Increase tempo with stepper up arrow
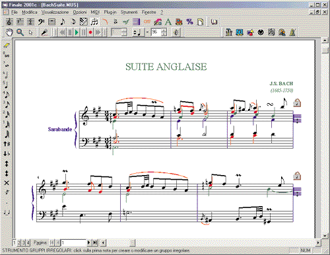The image size is (330, 255). pyautogui.click(x=164, y=30)
